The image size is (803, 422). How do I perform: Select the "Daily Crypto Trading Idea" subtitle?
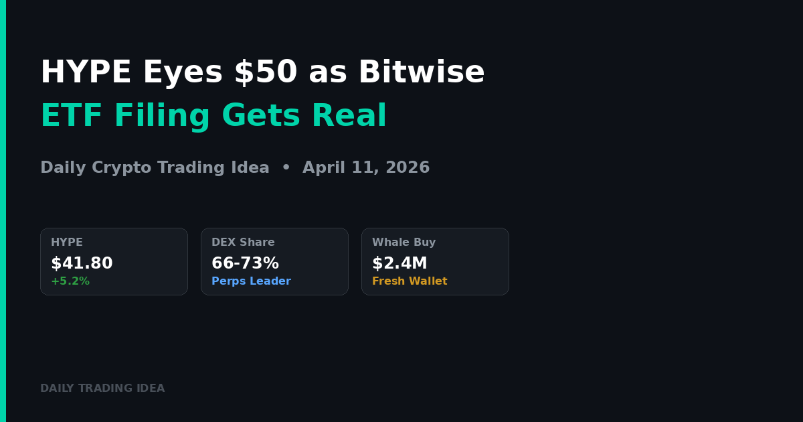pos(155,168)
